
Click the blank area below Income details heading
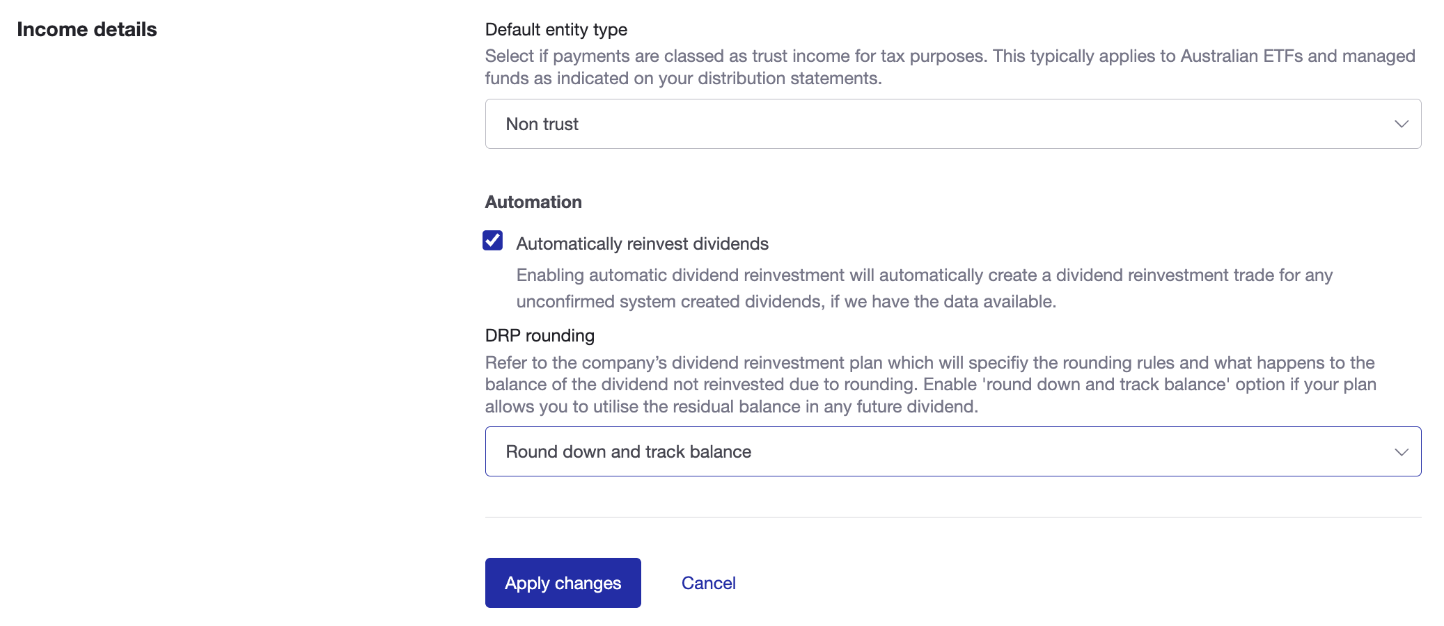tap(209, 278)
